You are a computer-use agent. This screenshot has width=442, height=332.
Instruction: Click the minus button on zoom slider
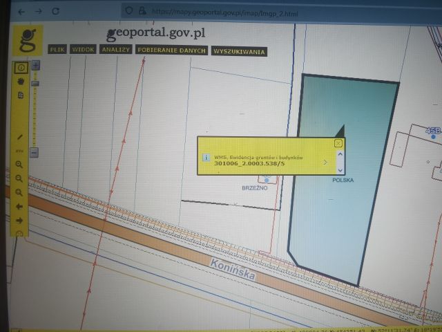pos(34,153)
